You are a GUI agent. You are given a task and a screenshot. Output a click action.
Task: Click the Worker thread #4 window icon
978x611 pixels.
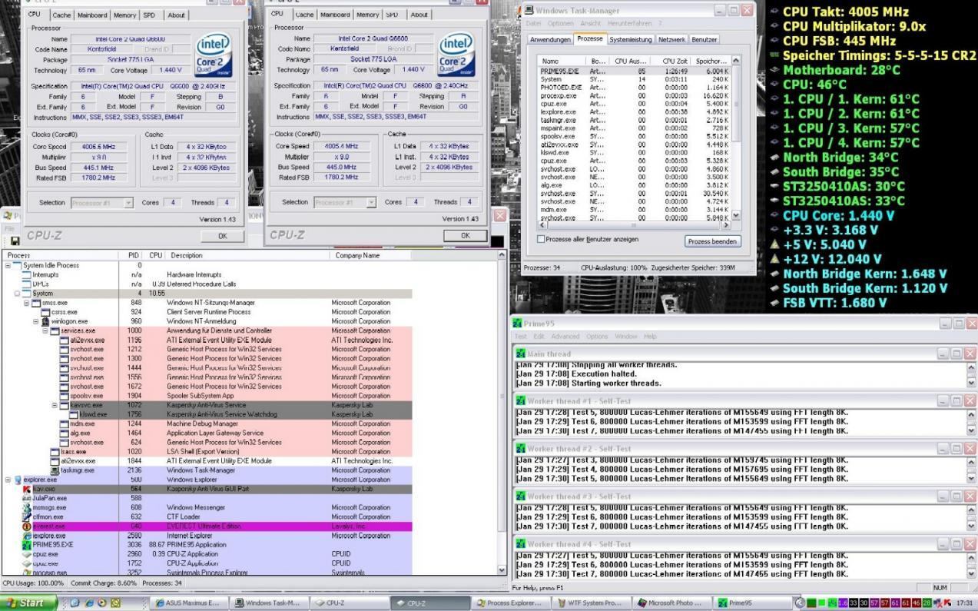click(x=521, y=544)
